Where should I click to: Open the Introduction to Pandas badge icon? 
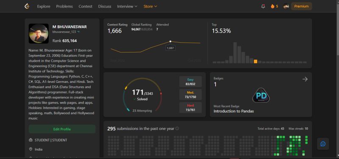[x=261, y=95]
